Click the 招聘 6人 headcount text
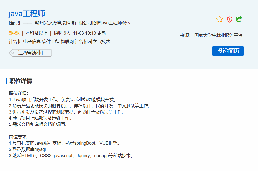The width and height of the screenshot is (258, 171). 62,33
